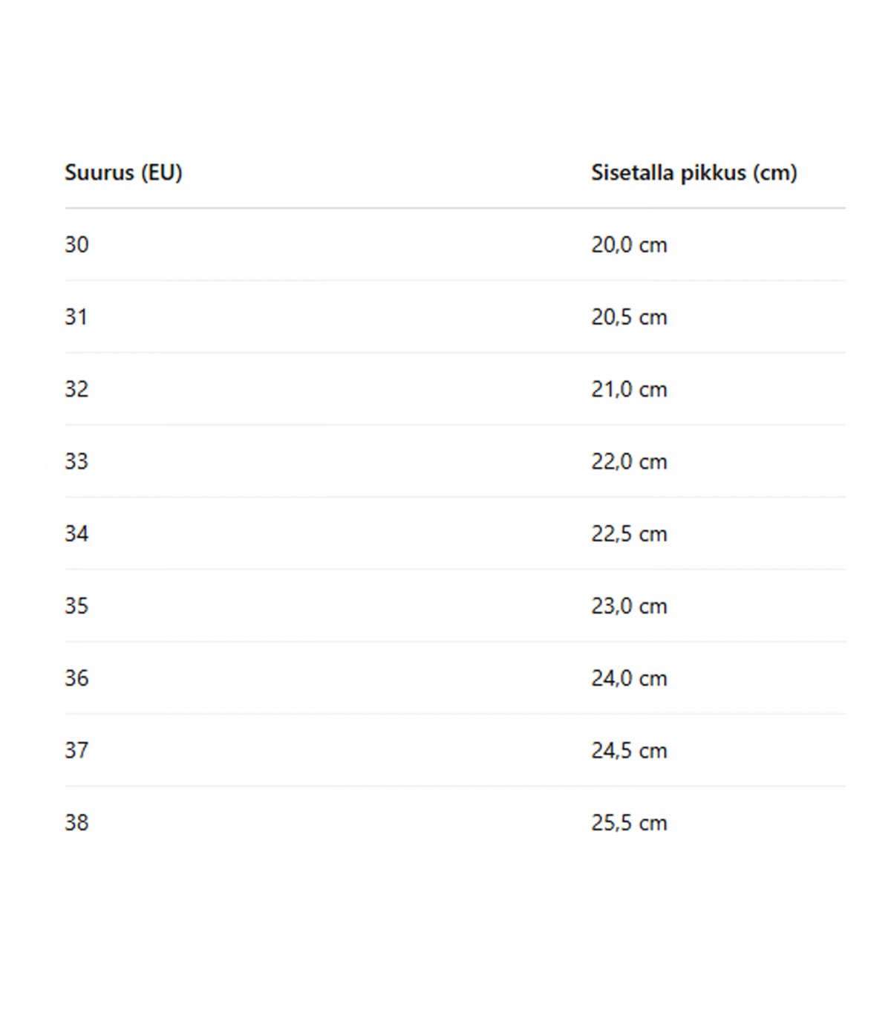Click the 24,5 cm insole length
The height and width of the screenshot is (1019, 891).
(629, 750)
